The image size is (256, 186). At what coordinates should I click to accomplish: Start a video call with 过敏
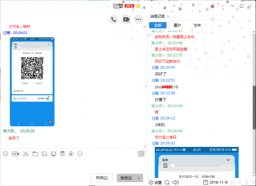point(126,20)
